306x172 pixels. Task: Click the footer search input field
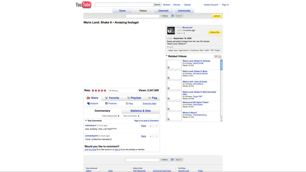[142, 160]
